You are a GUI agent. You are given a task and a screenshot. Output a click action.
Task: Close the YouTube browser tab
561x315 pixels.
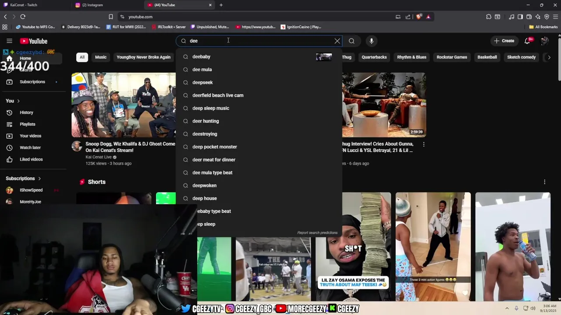[x=210, y=5]
